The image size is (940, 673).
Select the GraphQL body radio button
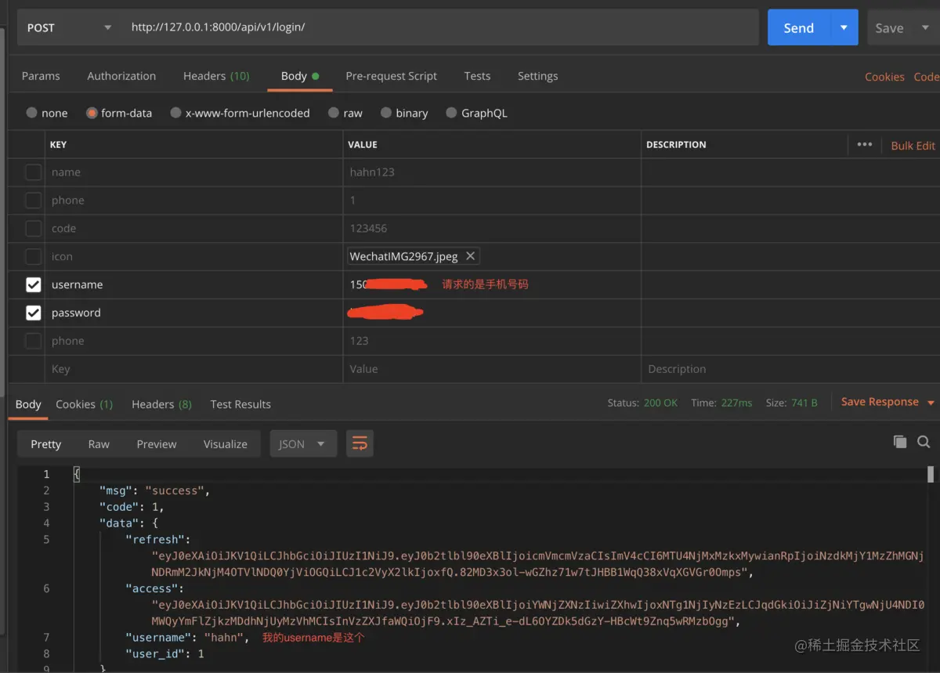coord(451,113)
